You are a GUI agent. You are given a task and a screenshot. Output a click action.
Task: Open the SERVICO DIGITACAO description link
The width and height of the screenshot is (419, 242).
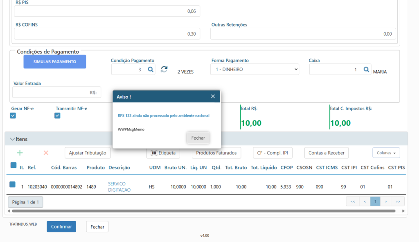(117, 187)
